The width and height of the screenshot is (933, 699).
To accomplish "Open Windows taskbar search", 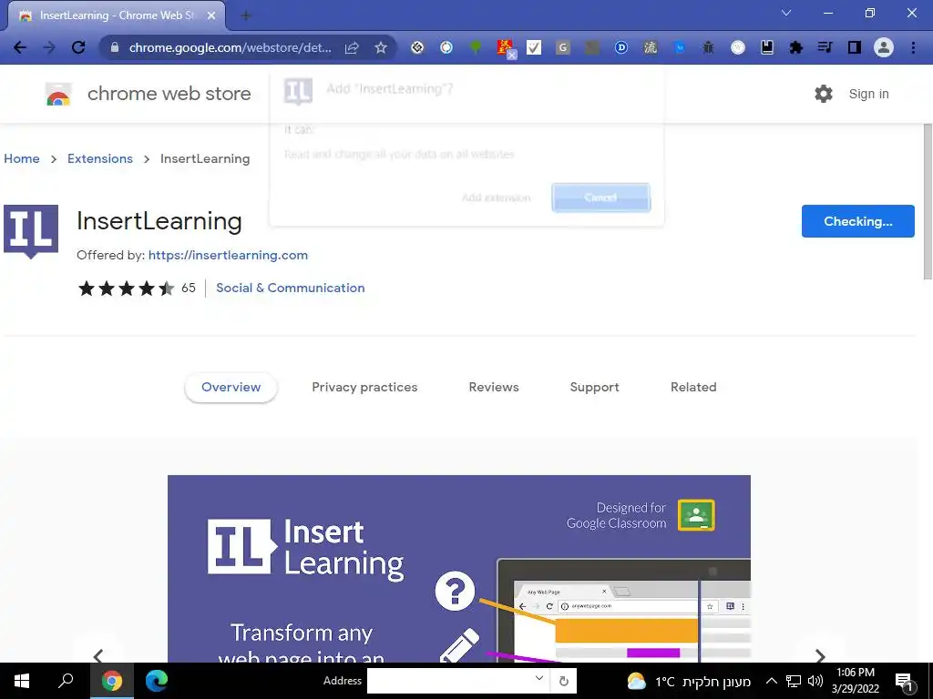I will pos(66,681).
